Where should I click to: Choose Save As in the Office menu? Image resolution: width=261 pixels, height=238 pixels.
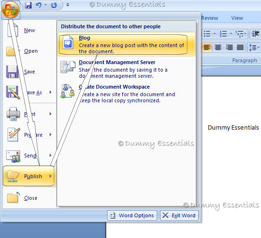(30, 92)
